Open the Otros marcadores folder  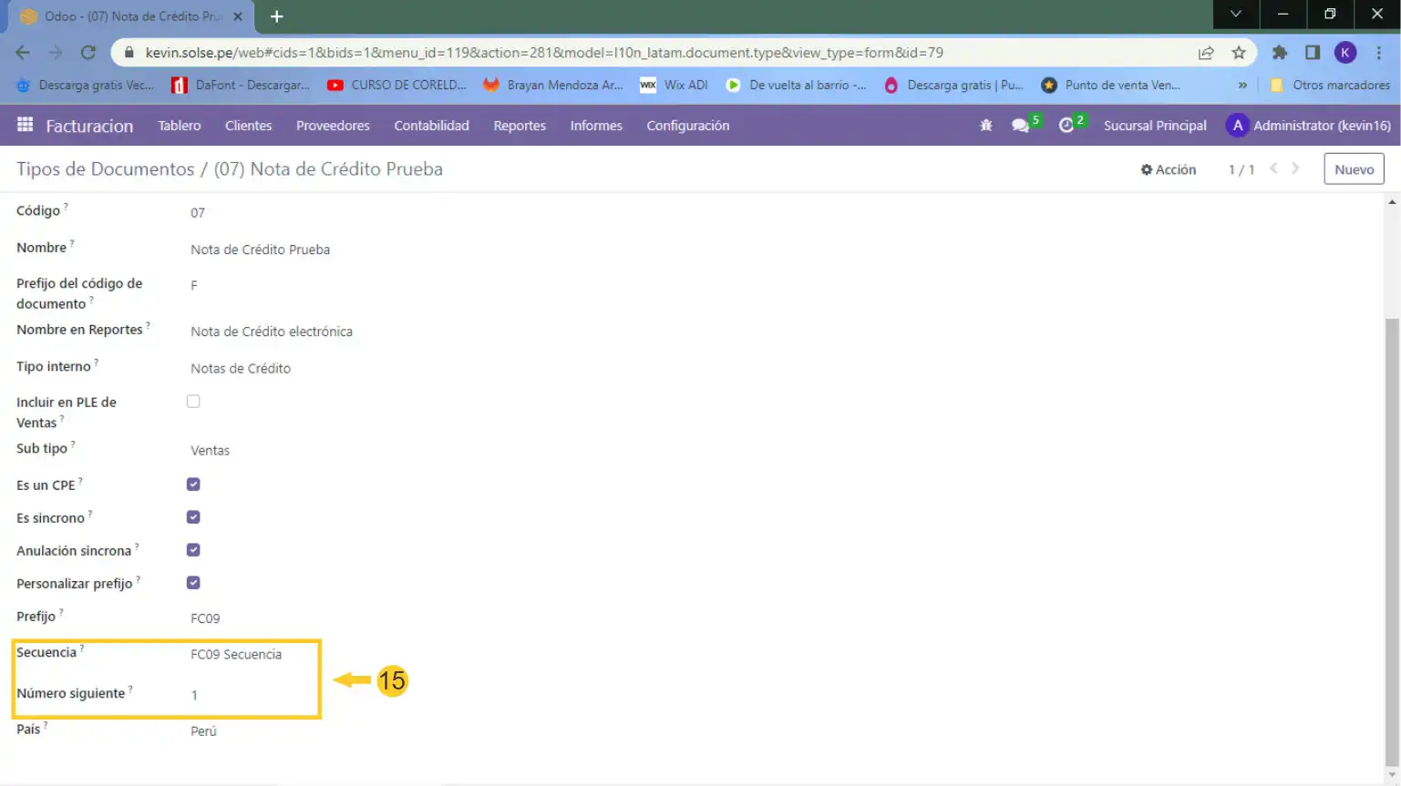(x=1330, y=85)
